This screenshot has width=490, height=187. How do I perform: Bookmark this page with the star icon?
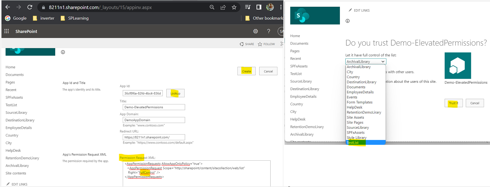pos(234,7)
